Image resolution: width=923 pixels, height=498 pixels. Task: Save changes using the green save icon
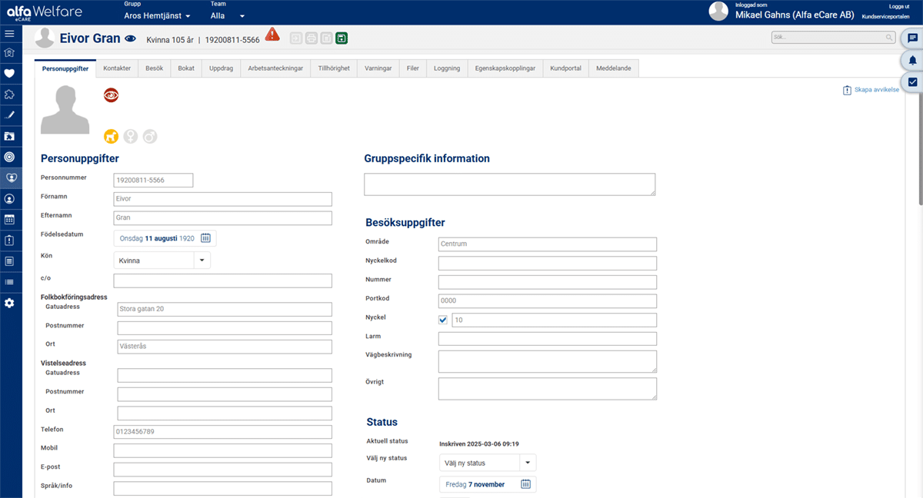342,38
